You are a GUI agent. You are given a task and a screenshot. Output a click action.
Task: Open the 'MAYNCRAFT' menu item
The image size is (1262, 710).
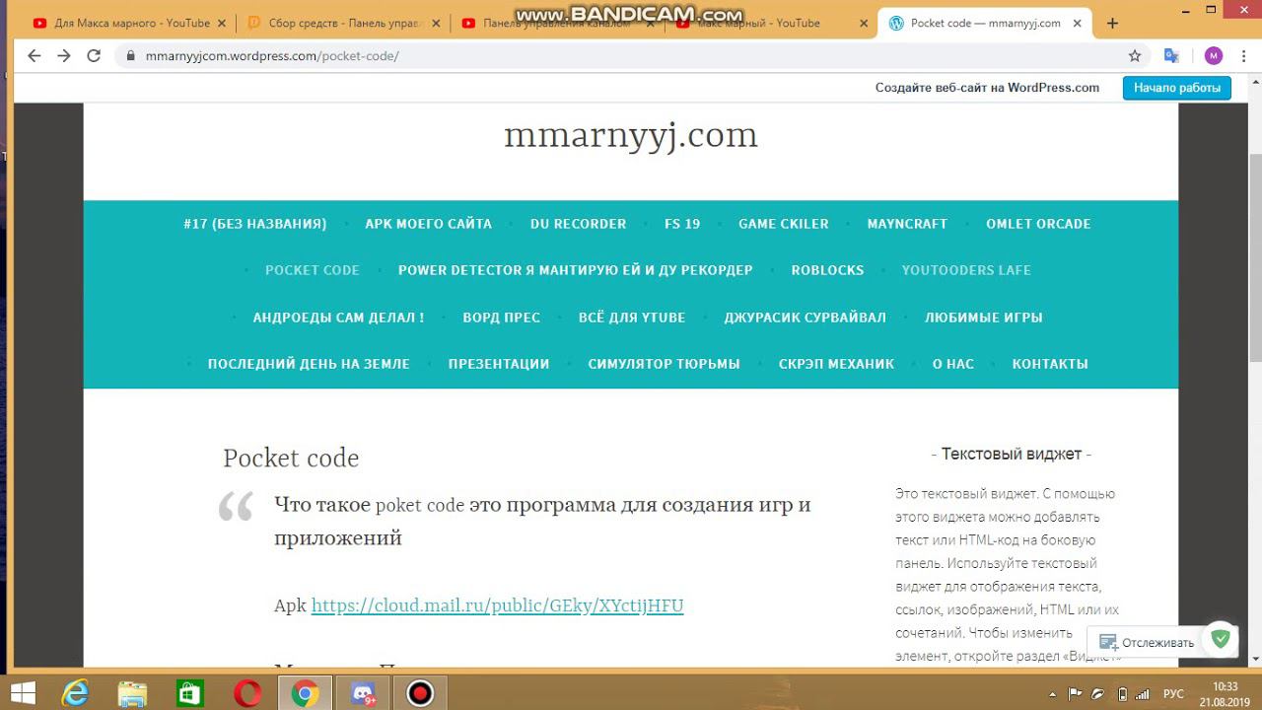pyautogui.click(x=907, y=224)
